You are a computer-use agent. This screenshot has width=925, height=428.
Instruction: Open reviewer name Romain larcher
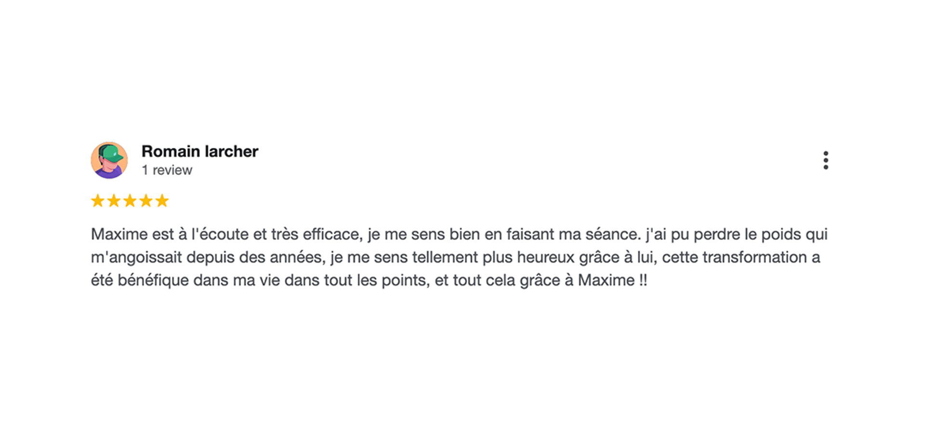point(200,151)
